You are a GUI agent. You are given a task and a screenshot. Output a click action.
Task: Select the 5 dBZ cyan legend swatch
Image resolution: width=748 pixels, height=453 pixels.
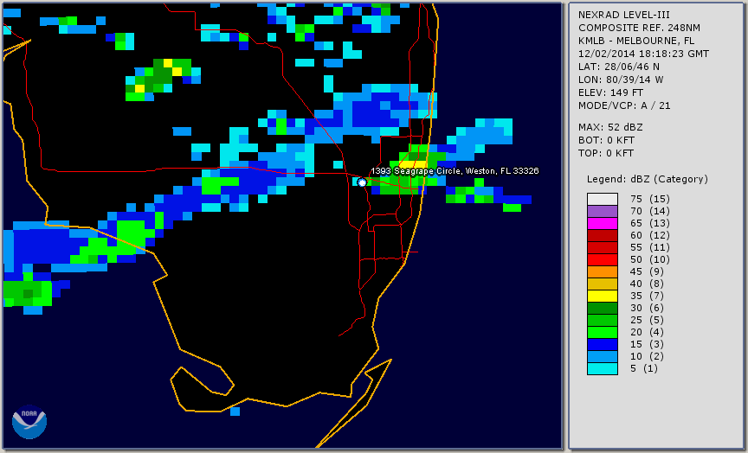click(x=602, y=368)
